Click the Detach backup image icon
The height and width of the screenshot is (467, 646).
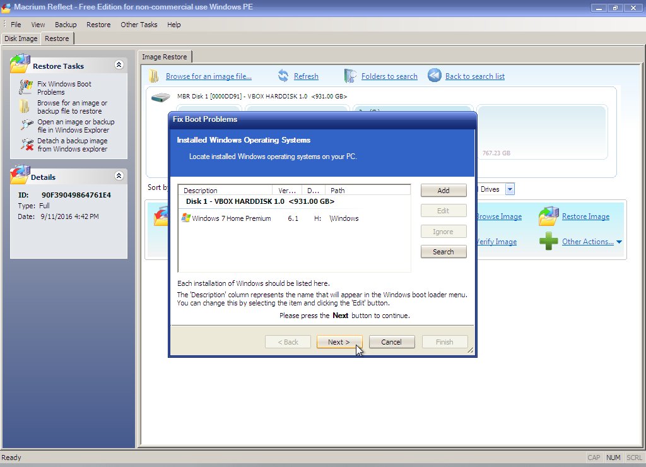(x=25, y=145)
